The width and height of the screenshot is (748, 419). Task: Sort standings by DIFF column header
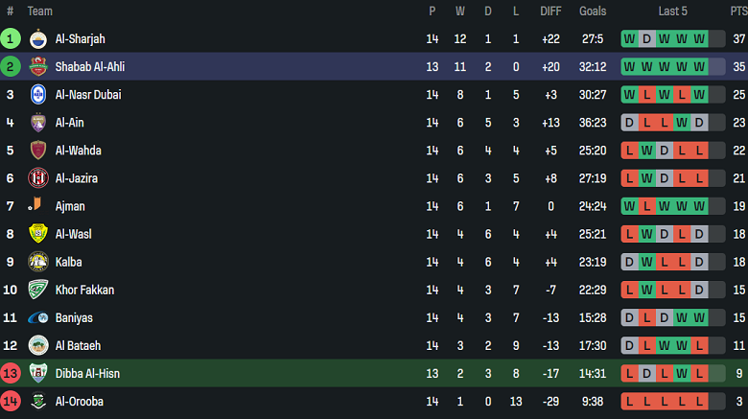coord(550,12)
